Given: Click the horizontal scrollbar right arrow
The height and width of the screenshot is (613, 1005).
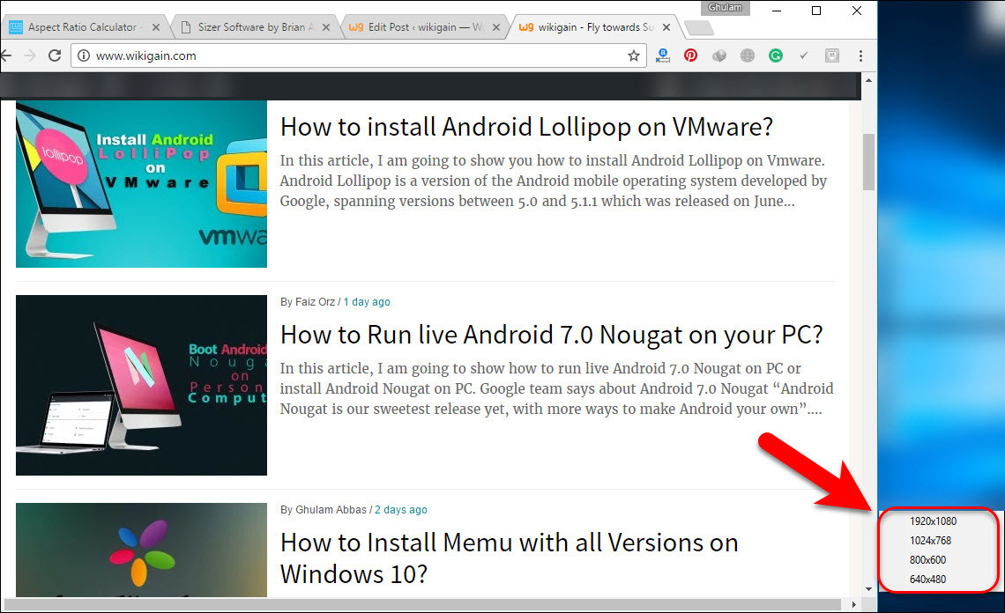Looking at the screenshot, I should click(853, 604).
